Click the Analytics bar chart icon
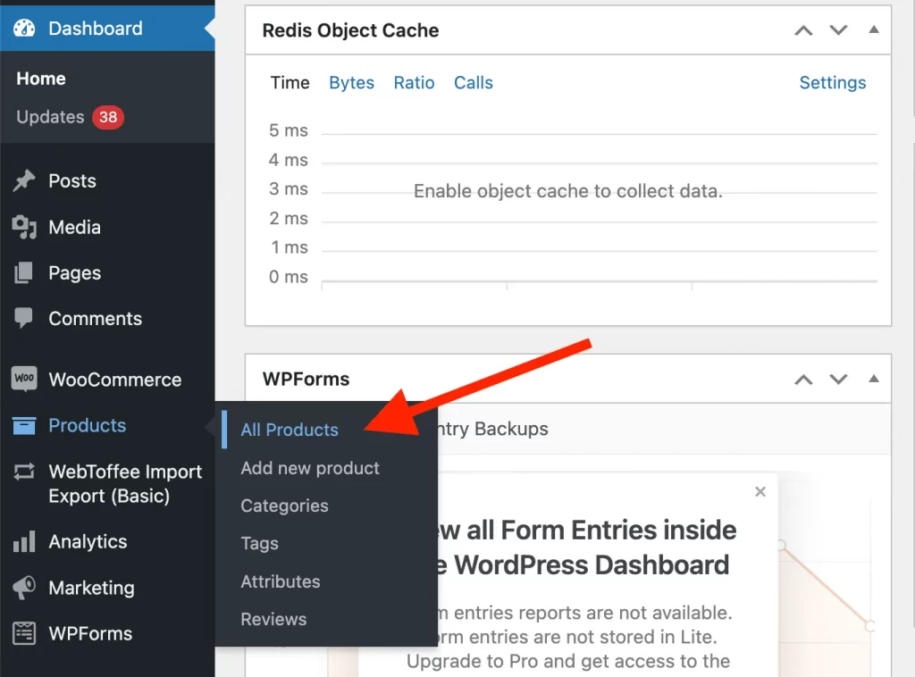 tap(24, 542)
